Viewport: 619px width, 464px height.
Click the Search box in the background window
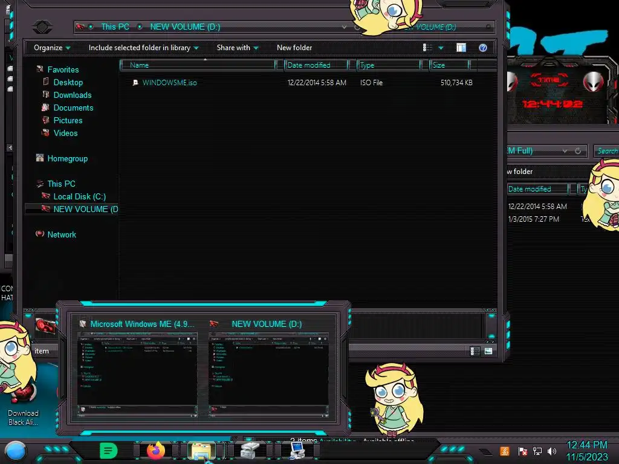[x=607, y=150]
